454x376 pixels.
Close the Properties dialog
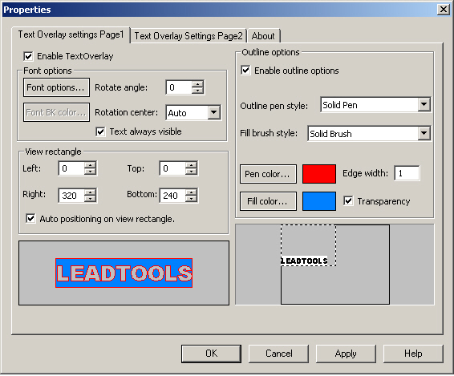point(444,10)
